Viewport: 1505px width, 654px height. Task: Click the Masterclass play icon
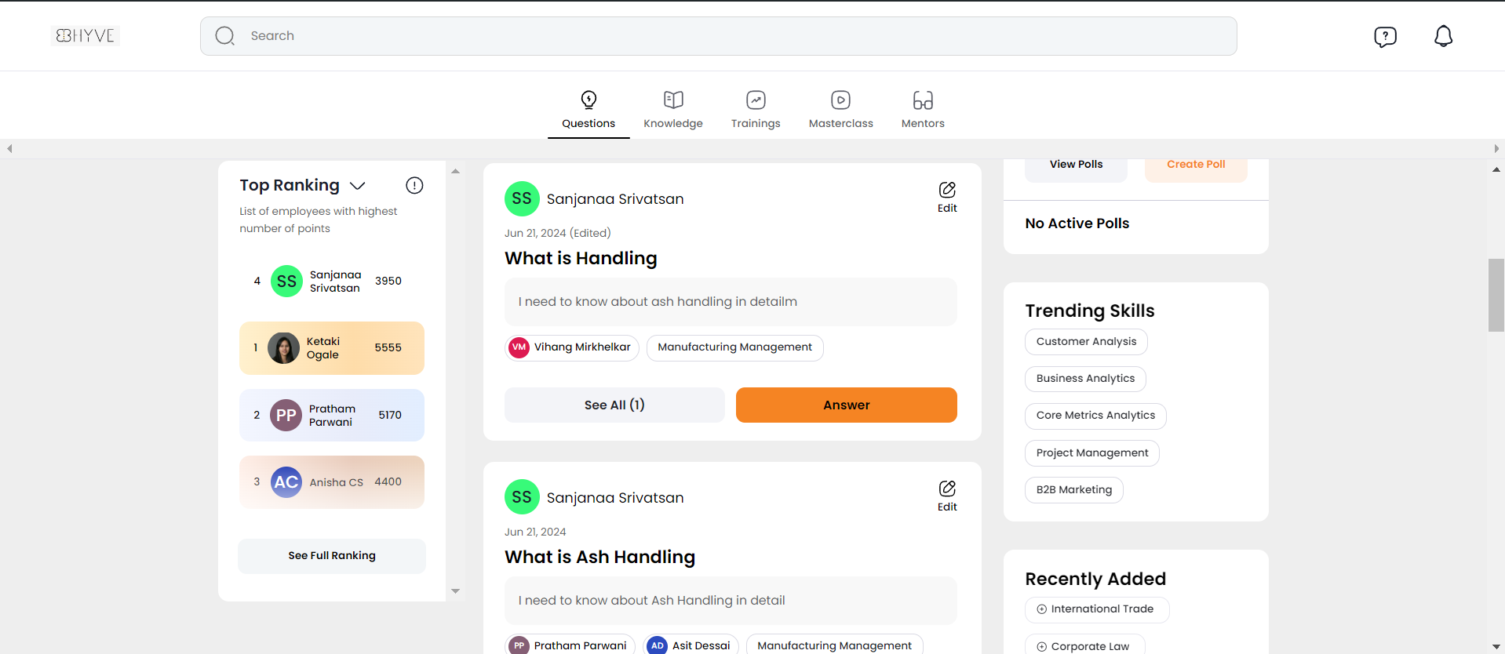coord(840,100)
